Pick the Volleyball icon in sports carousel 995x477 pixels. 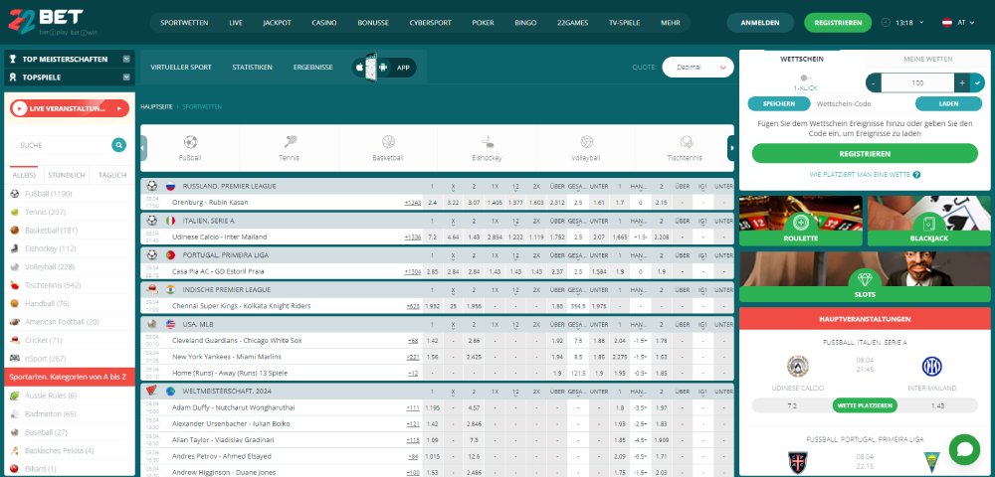tap(586, 142)
